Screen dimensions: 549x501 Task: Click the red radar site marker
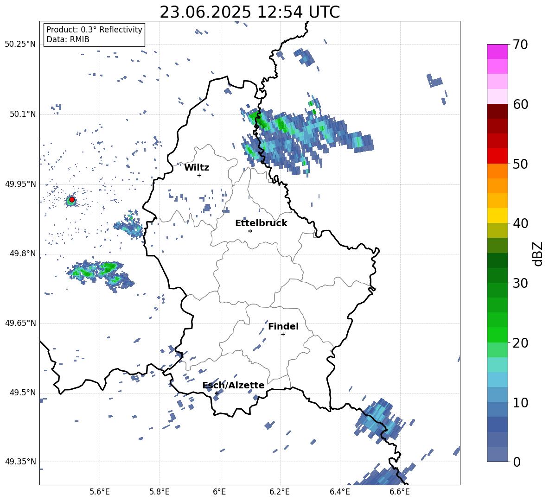click(x=72, y=200)
